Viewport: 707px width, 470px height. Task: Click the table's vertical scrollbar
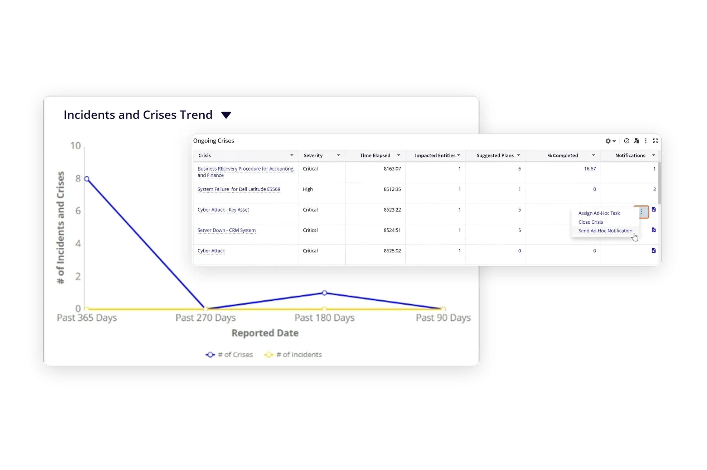point(659,183)
